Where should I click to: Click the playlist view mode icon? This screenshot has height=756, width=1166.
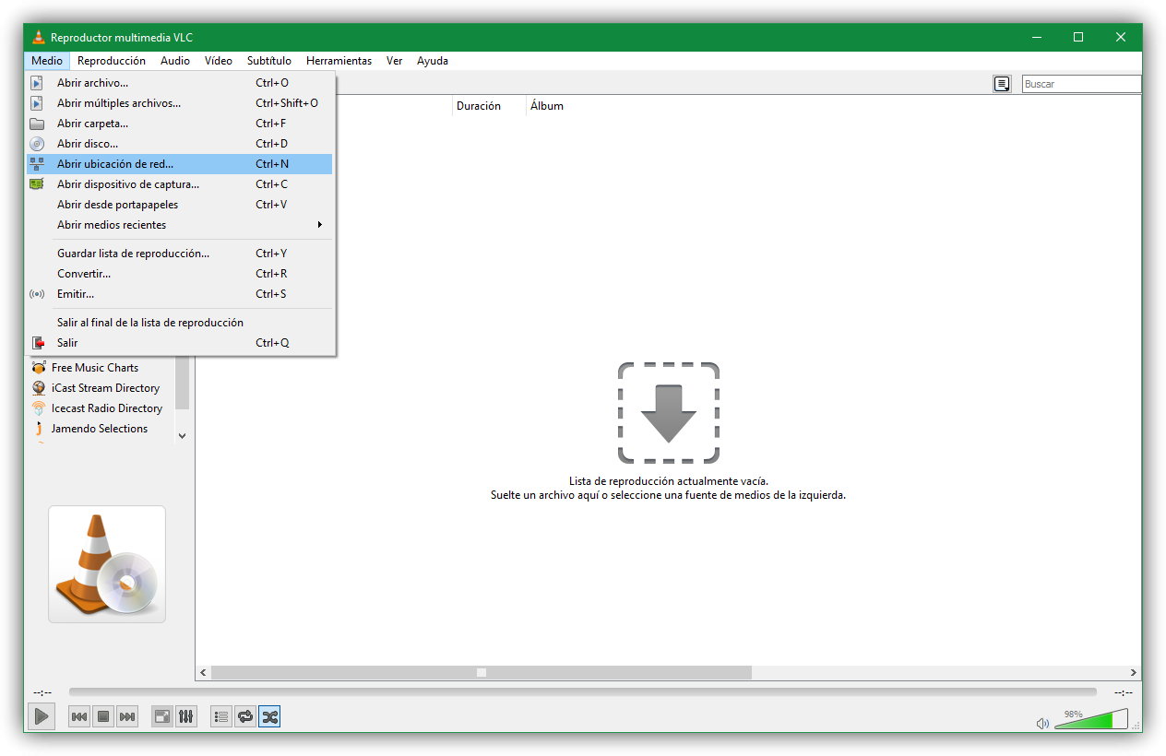click(1002, 84)
